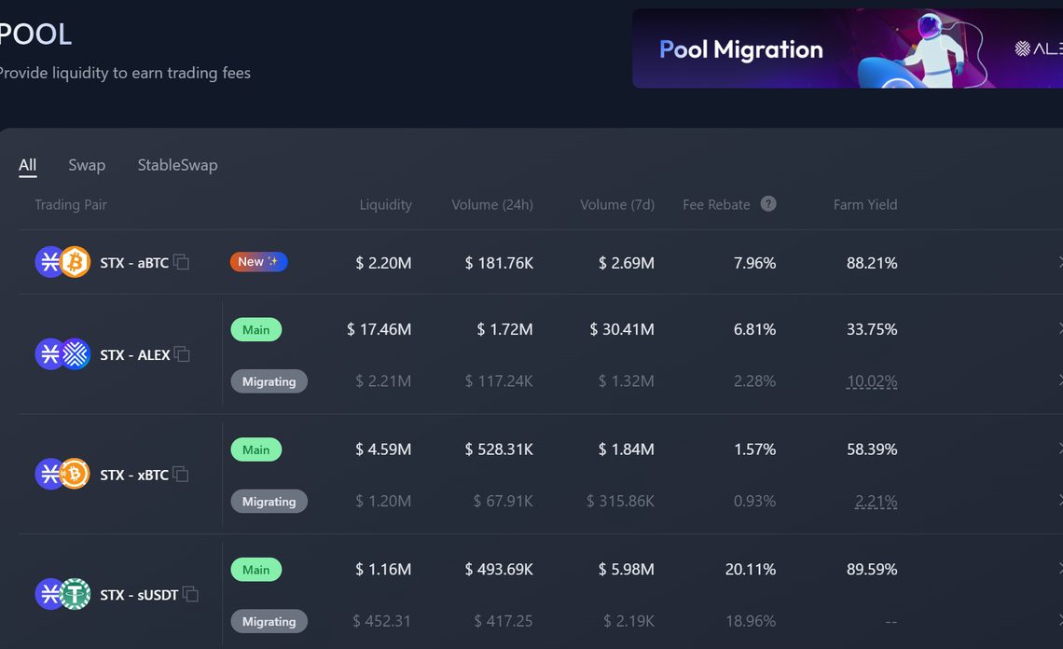Click the Farm Yield column header
This screenshot has width=1063, height=649.
[865, 204]
